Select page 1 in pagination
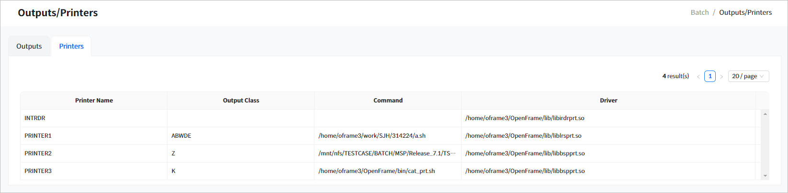788x193 pixels. 710,76
